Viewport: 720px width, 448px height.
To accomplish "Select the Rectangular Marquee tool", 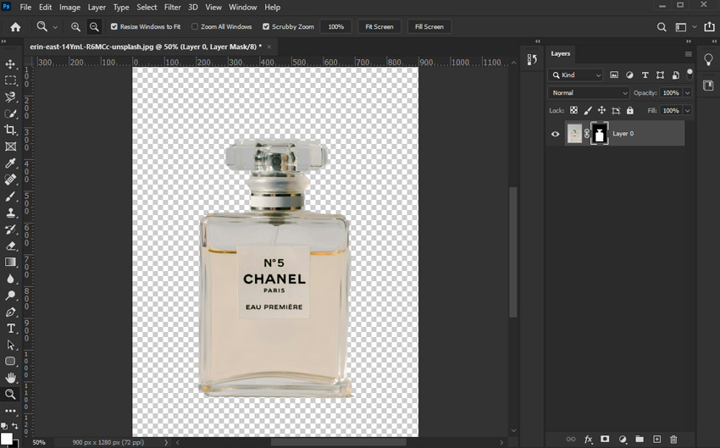I will tap(10, 80).
